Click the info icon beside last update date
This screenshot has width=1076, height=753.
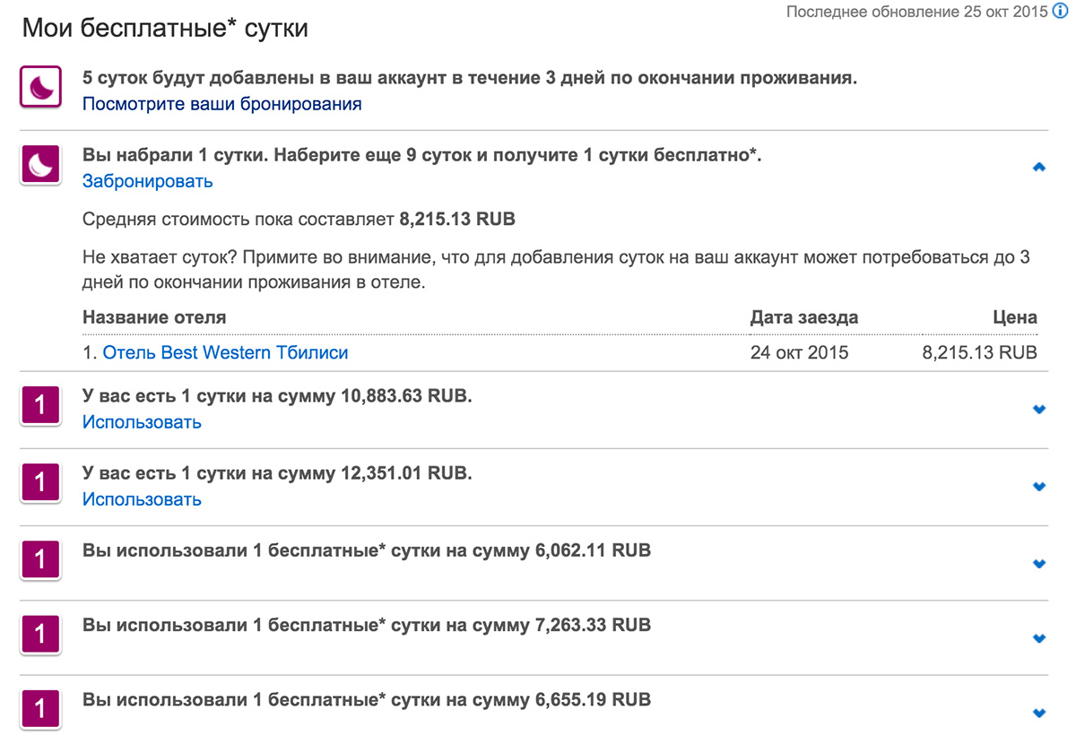pyautogui.click(x=1060, y=12)
